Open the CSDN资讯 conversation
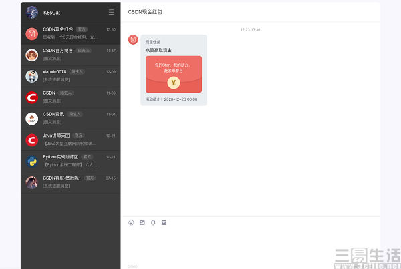Screen dimensions: 401x269 [71, 119]
